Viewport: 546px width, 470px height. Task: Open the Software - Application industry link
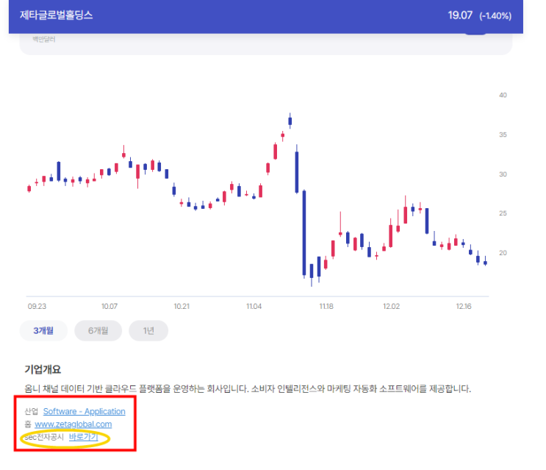coord(84,411)
